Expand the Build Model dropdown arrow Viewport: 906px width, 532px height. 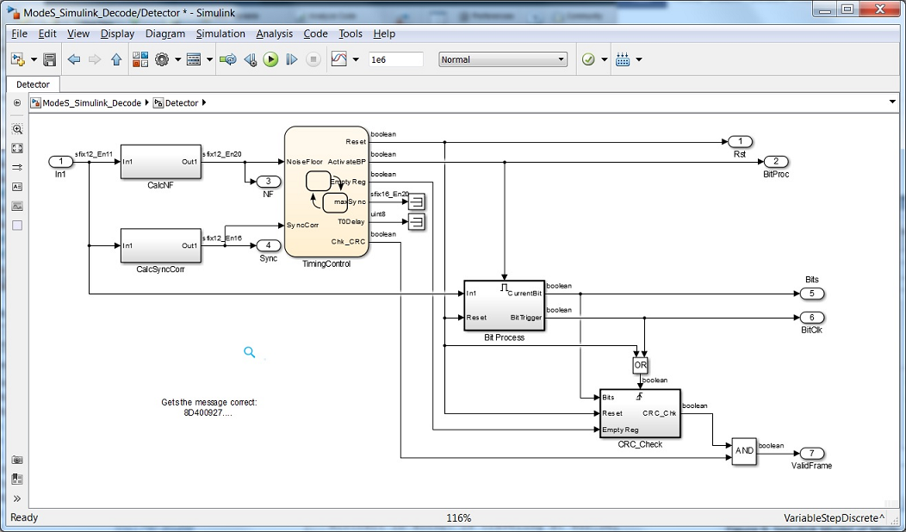pyautogui.click(x=639, y=59)
